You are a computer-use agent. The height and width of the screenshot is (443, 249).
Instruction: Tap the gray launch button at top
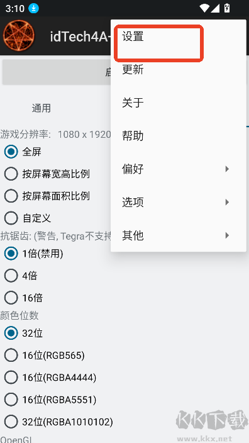(x=57, y=72)
